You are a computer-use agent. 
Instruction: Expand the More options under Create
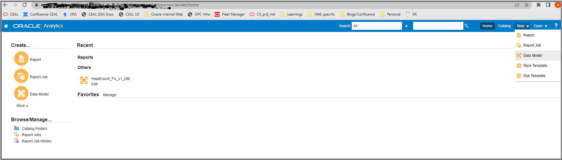coord(22,106)
